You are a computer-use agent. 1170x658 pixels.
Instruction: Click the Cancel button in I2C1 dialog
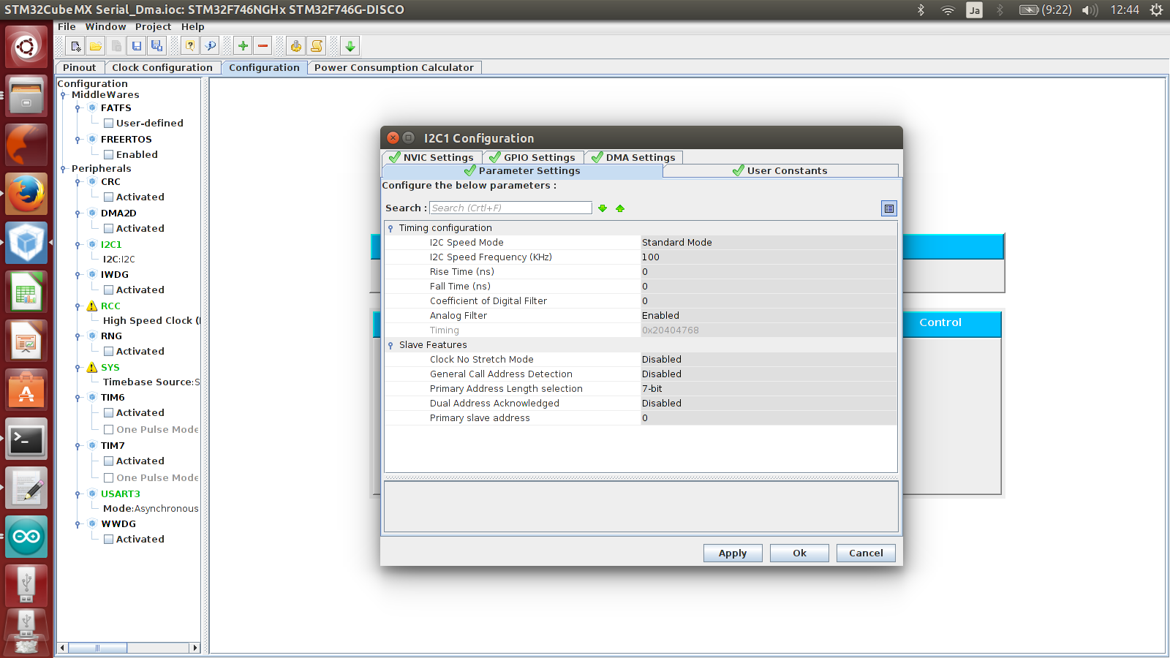click(x=866, y=553)
